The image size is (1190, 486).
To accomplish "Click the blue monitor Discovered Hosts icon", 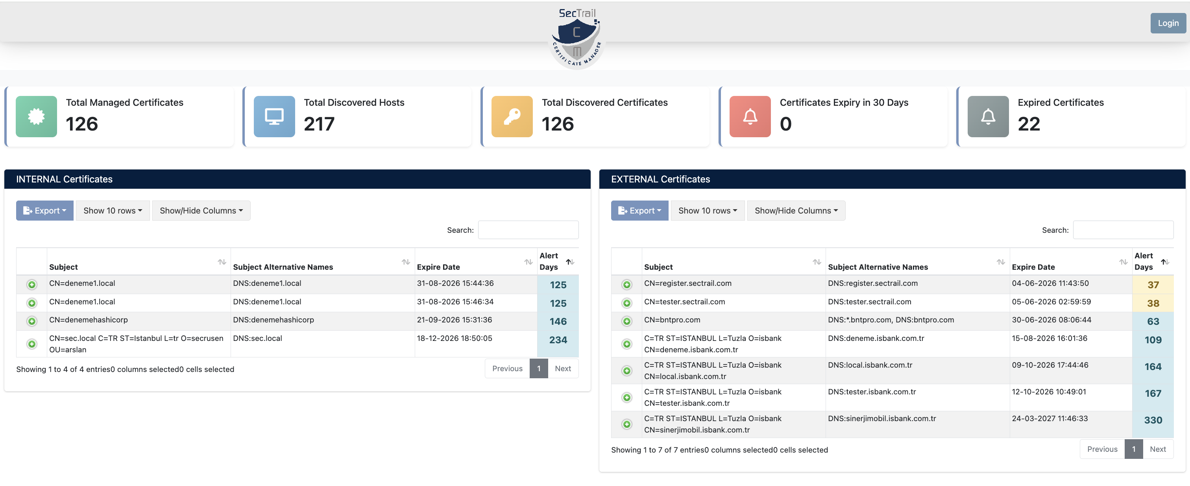I will 274,116.
